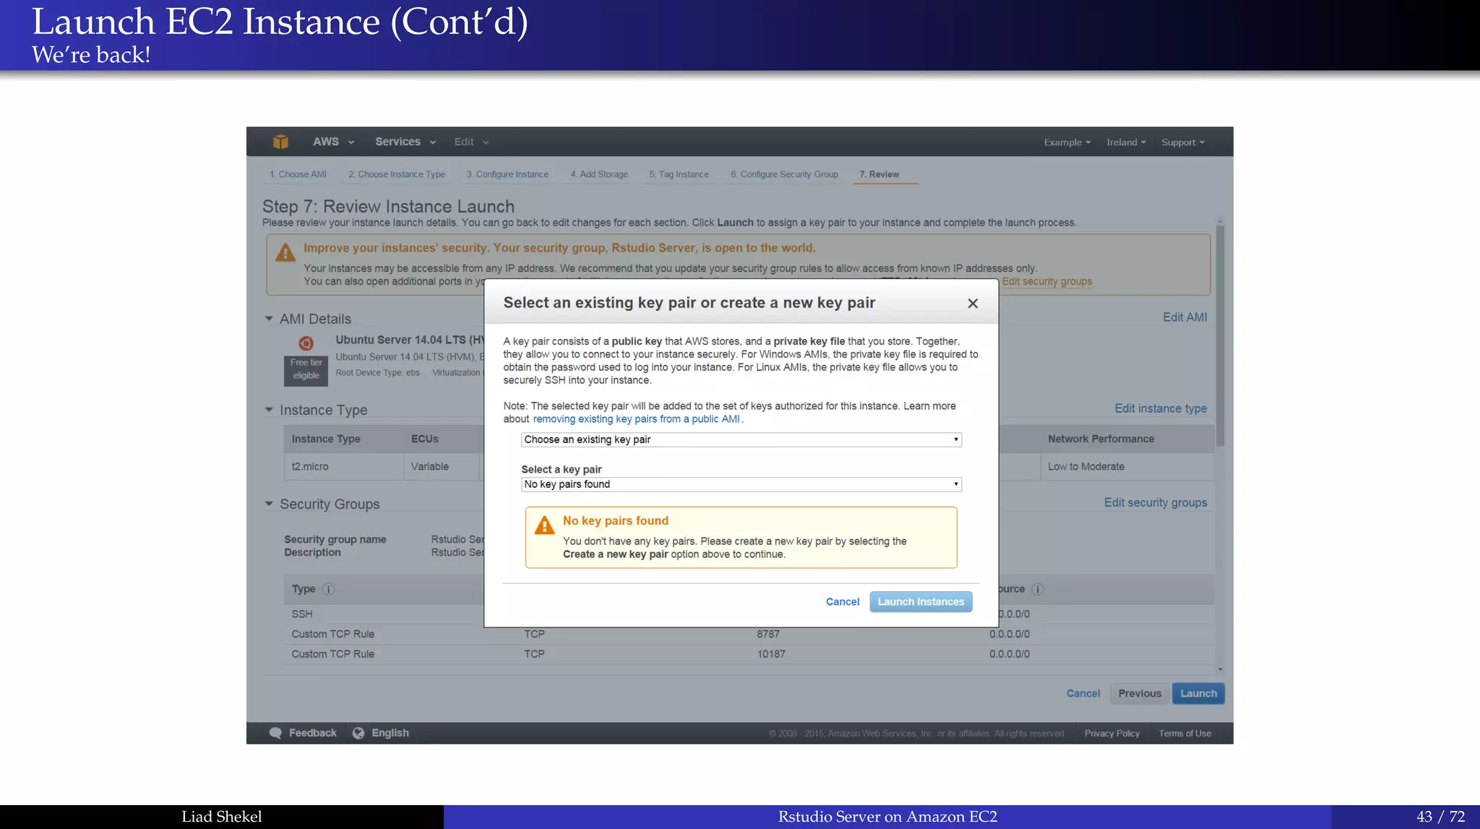Image resolution: width=1480 pixels, height=829 pixels.
Task: Open the Example account dropdown
Action: point(1067,142)
